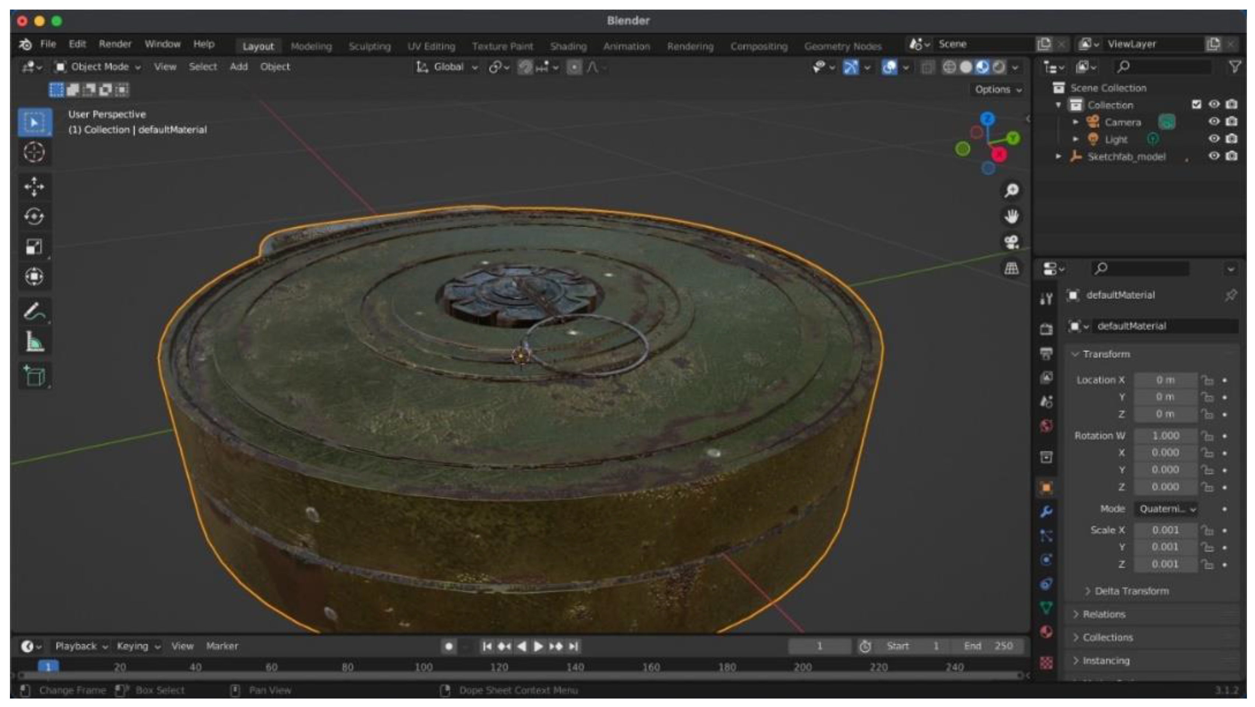Select the Scale tool
Screen dimensions: 1255x707
(x=34, y=247)
